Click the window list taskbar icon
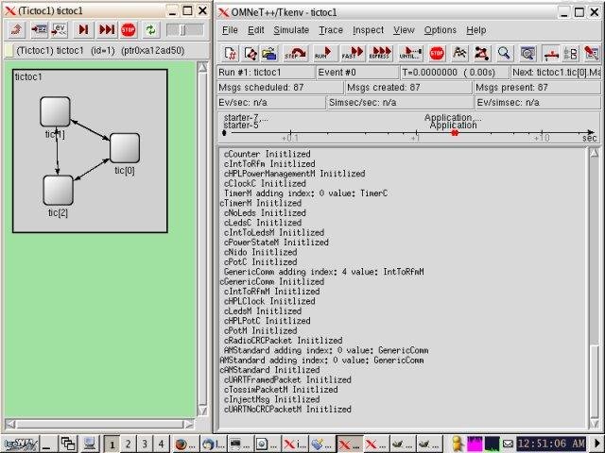 point(68,445)
